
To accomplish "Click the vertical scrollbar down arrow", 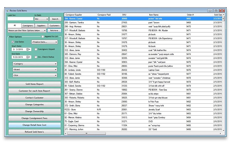I will coord(224,130).
